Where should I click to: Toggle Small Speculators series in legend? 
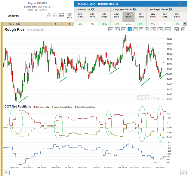(x=85, y=107)
